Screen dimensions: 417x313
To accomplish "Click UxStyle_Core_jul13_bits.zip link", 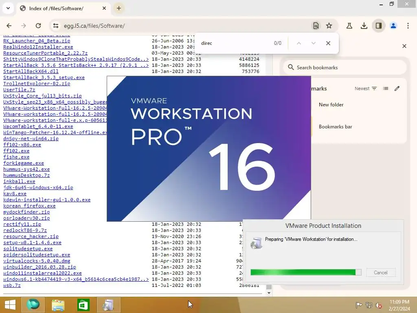I will tap(42, 96).
